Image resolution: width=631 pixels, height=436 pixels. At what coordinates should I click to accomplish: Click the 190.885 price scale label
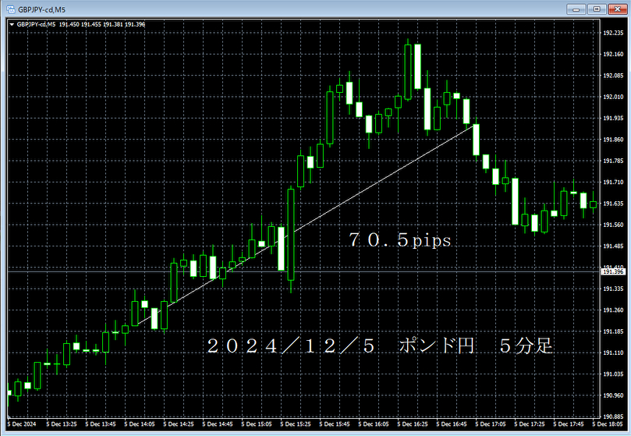tap(613, 417)
